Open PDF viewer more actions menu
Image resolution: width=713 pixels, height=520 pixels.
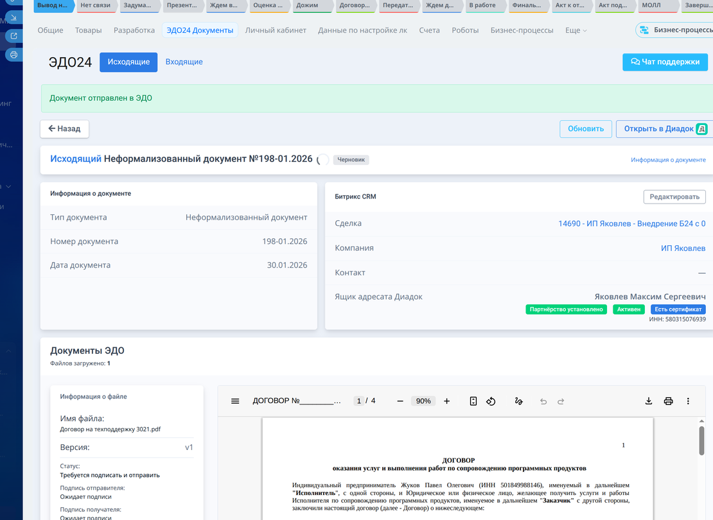[x=688, y=401]
